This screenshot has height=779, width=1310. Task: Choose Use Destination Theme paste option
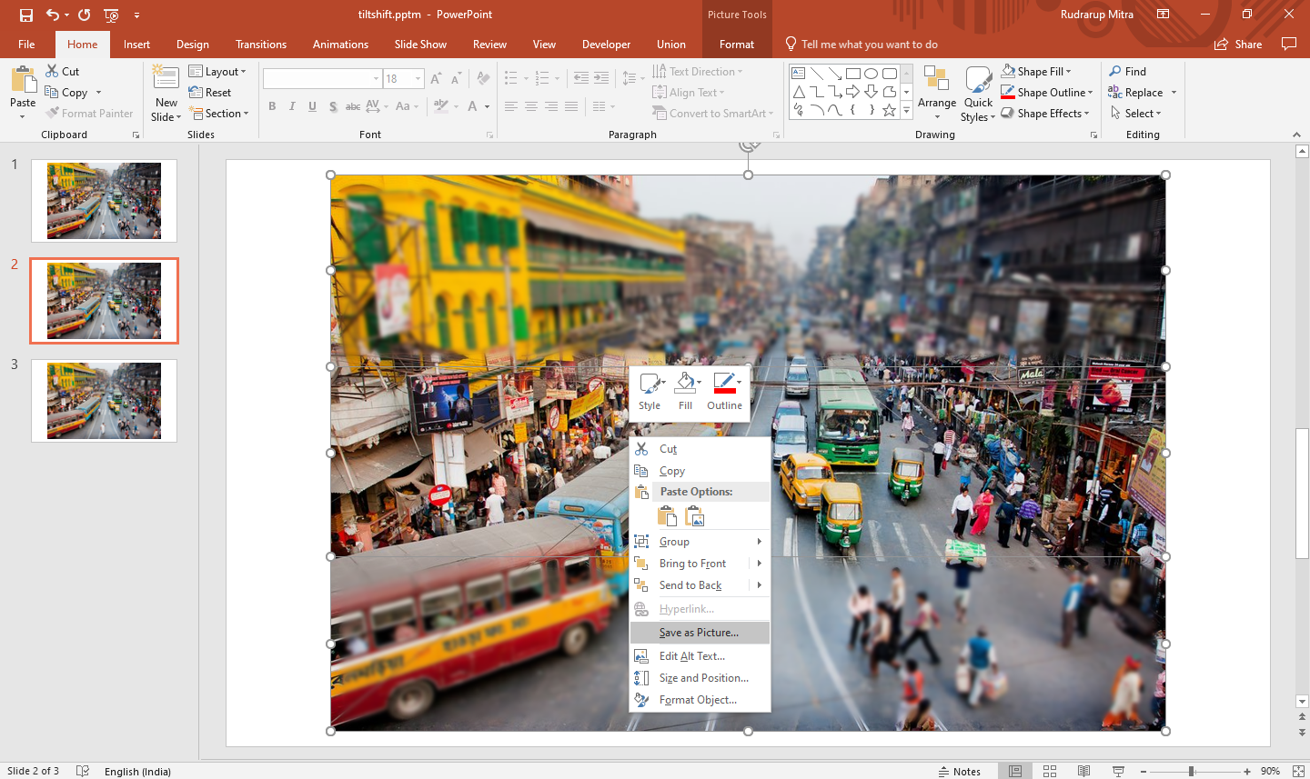coord(667,517)
